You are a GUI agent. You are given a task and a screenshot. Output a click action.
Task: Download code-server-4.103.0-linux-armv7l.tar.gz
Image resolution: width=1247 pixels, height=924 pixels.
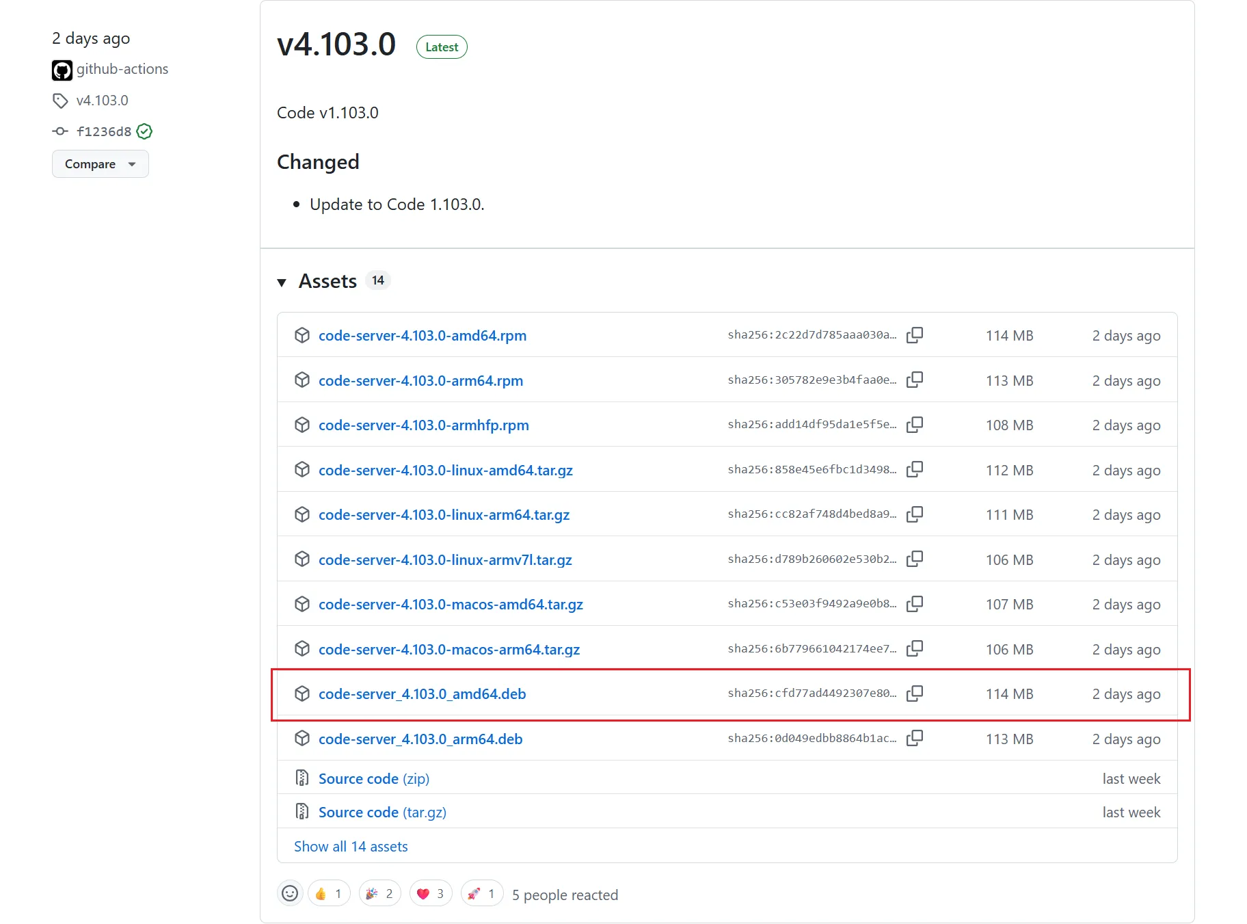[445, 559]
